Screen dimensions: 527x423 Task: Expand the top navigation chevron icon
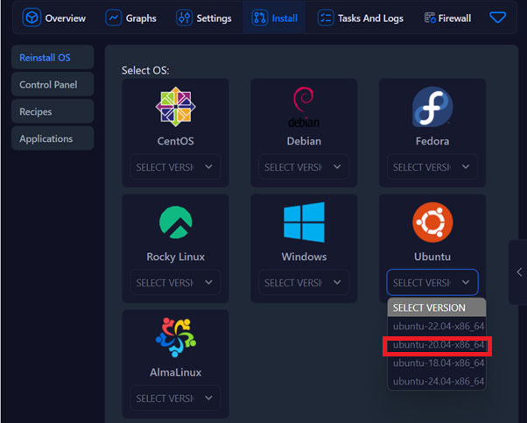pyautogui.click(x=497, y=18)
